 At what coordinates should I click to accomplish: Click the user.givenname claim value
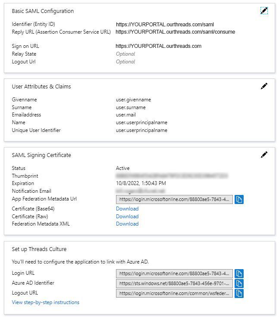click(x=133, y=100)
